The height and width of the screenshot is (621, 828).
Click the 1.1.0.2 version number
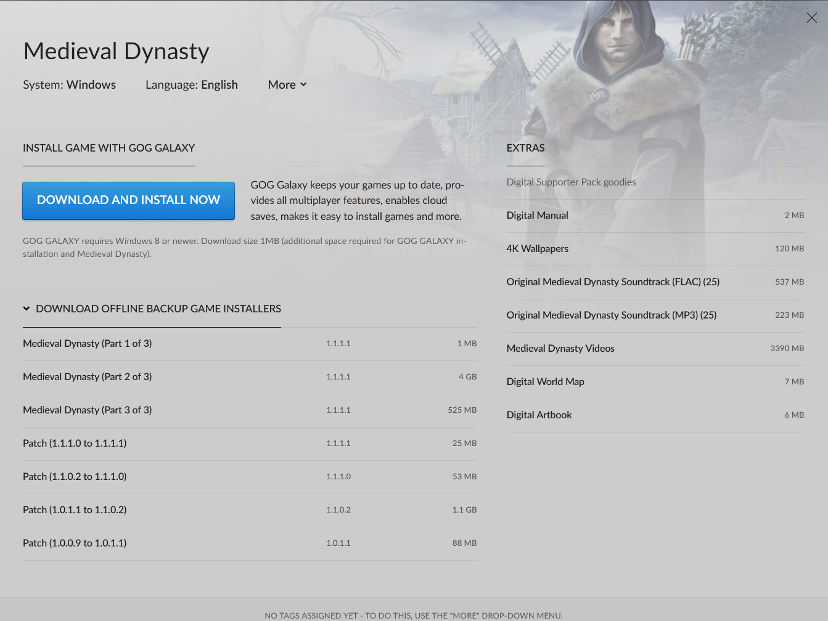[338, 510]
